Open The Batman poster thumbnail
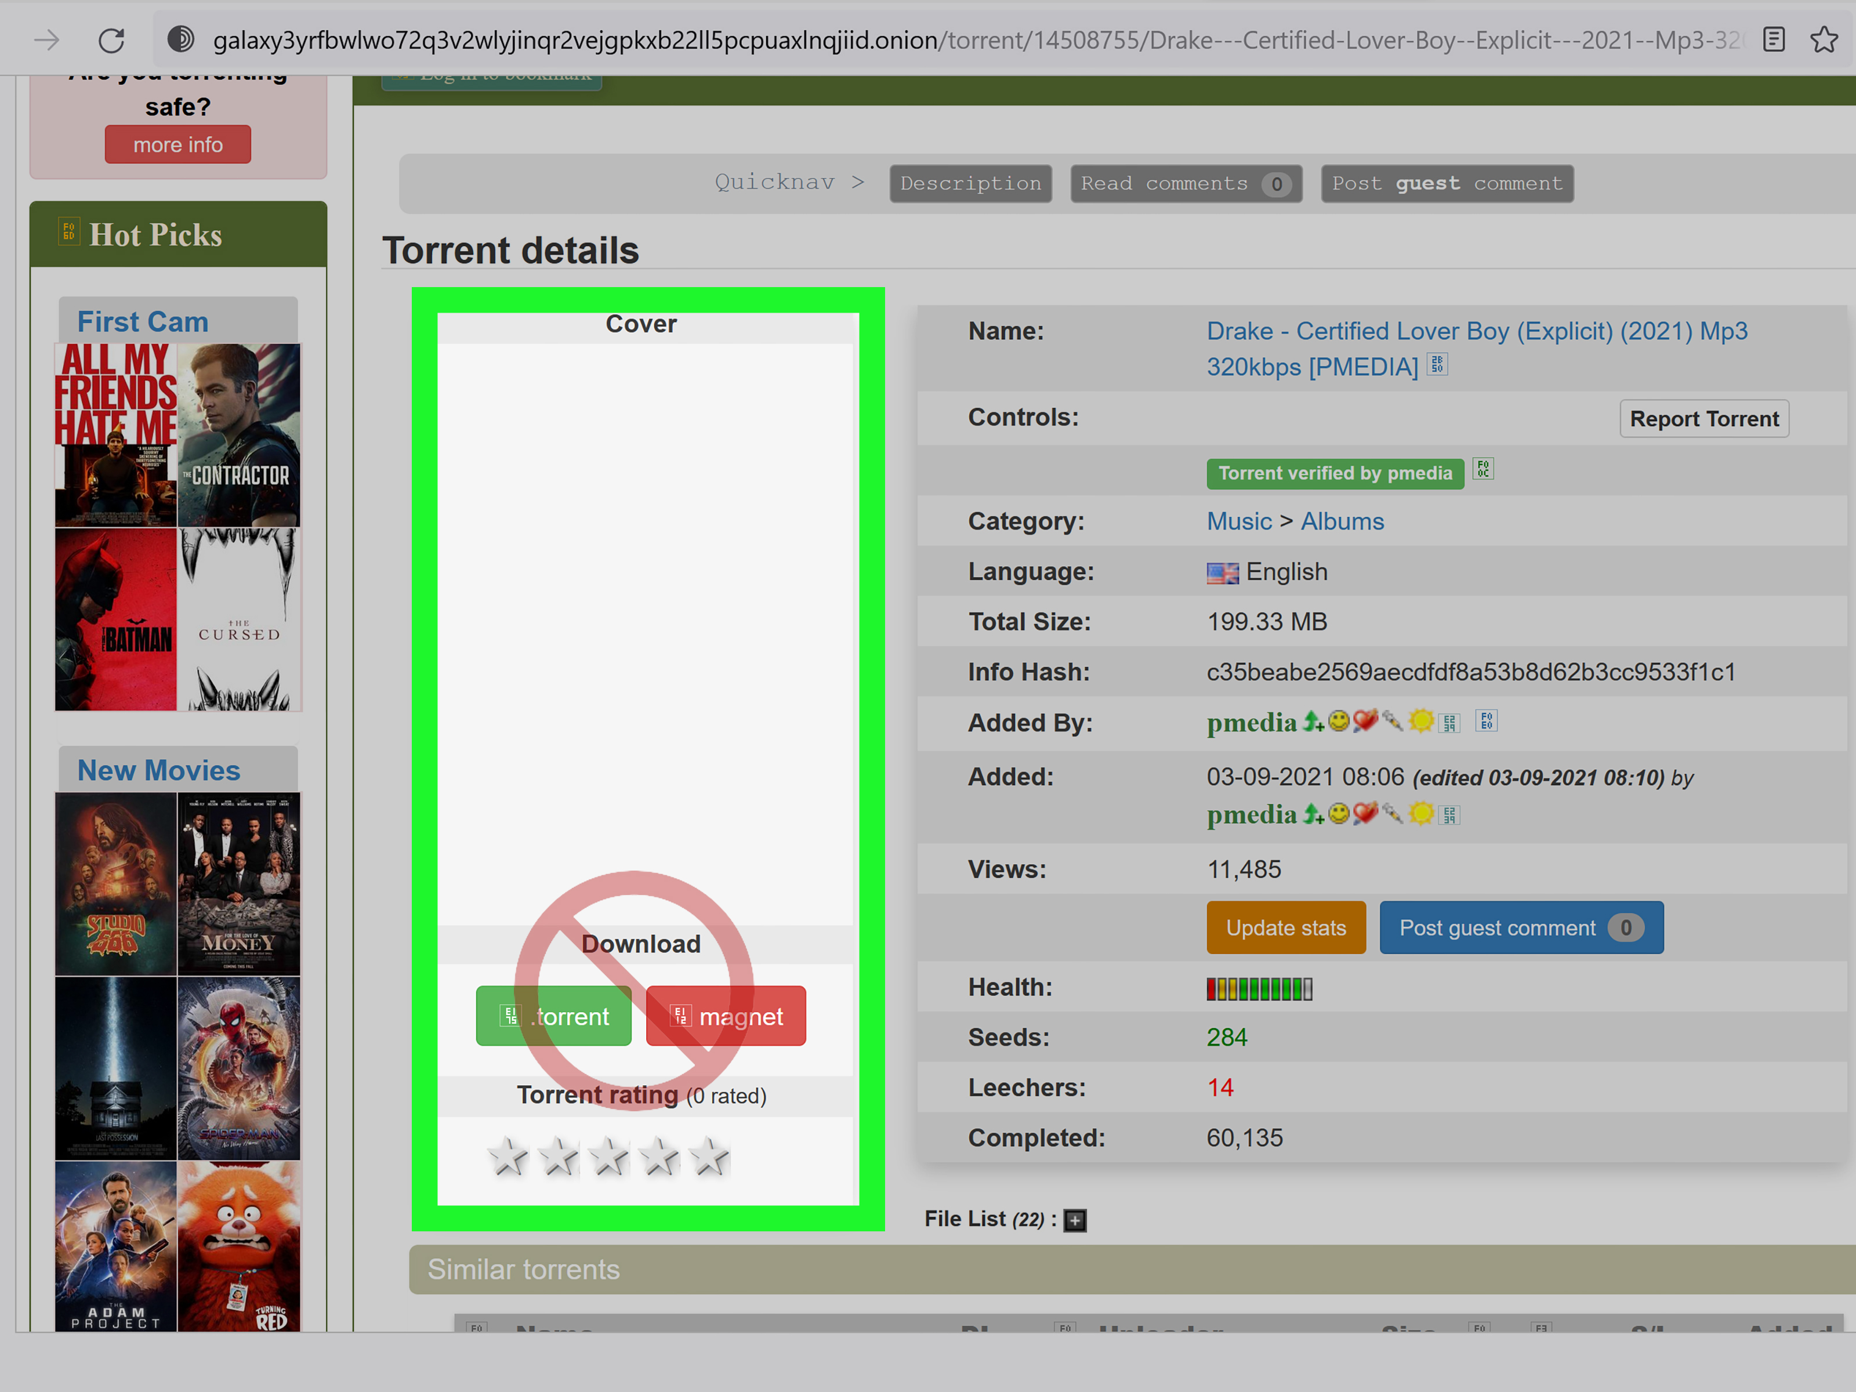The height and width of the screenshot is (1392, 1856). (x=116, y=620)
